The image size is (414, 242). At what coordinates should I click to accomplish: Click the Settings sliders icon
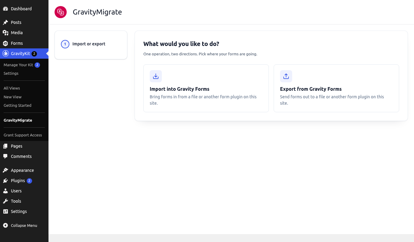tap(5, 211)
